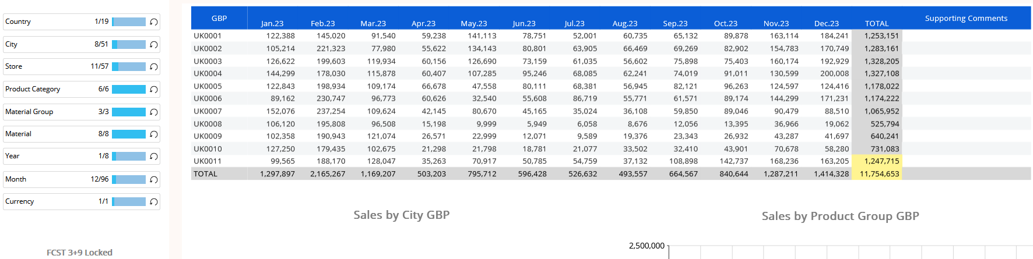Click UK0004 Dec.23 value 200,008

(834, 73)
